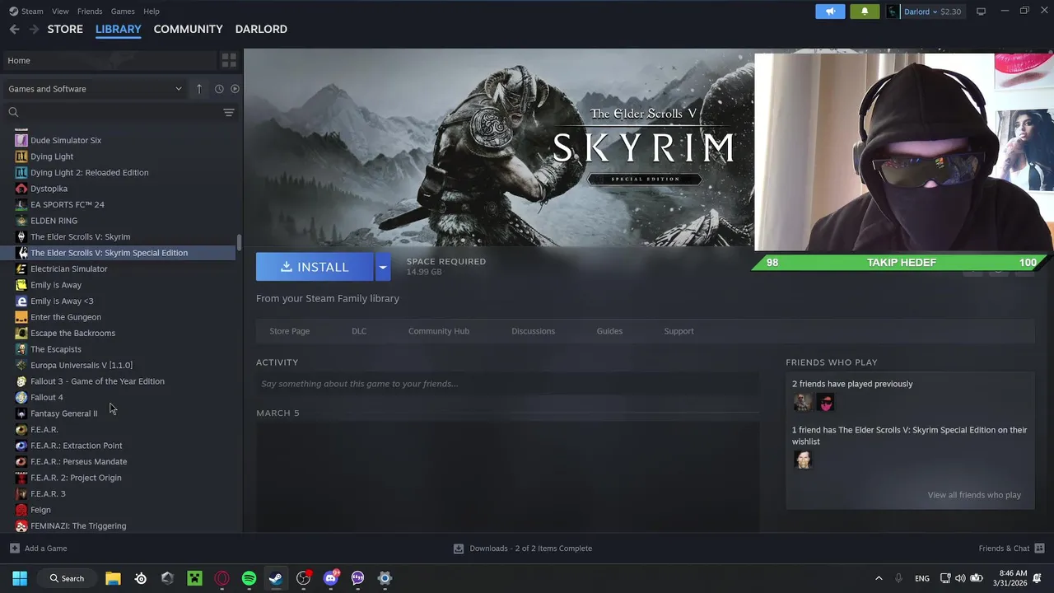Open Discord from the taskbar
This screenshot has height=593, width=1054.
[330, 578]
